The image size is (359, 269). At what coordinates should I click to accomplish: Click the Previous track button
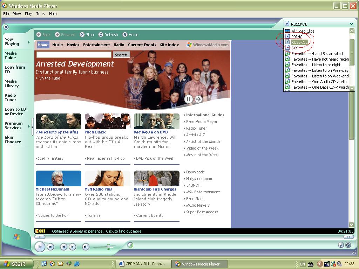coord(64,247)
